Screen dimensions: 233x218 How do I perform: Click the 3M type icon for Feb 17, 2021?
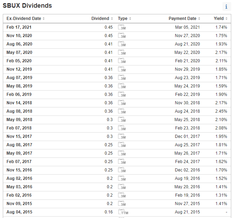pos(122,27)
